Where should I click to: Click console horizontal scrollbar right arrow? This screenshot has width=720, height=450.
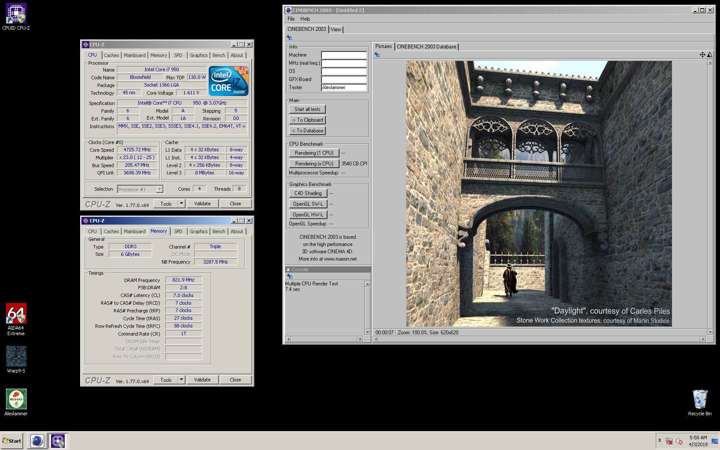tap(360, 339)
